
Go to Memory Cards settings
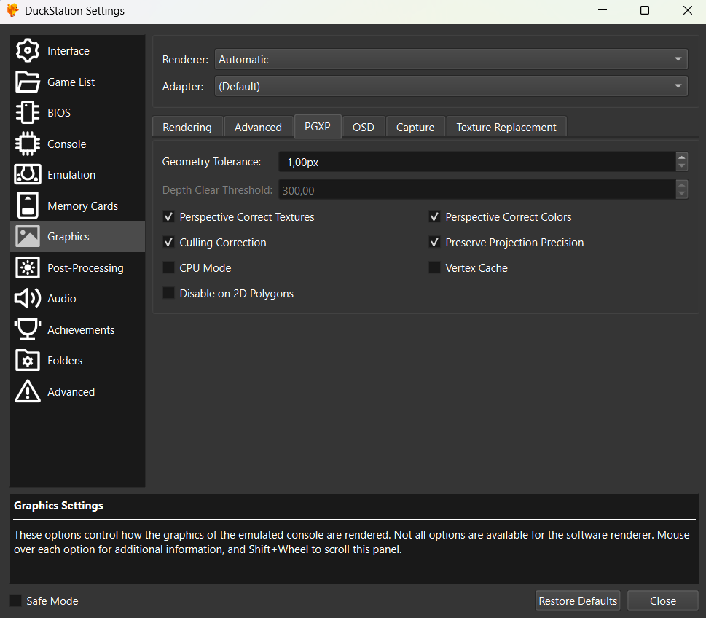click(x=83, y=206)
